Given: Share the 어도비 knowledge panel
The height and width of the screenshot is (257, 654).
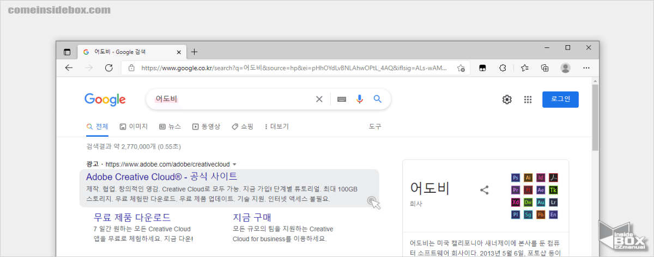Looking at the screenshot, I should (x=484, y=190).
